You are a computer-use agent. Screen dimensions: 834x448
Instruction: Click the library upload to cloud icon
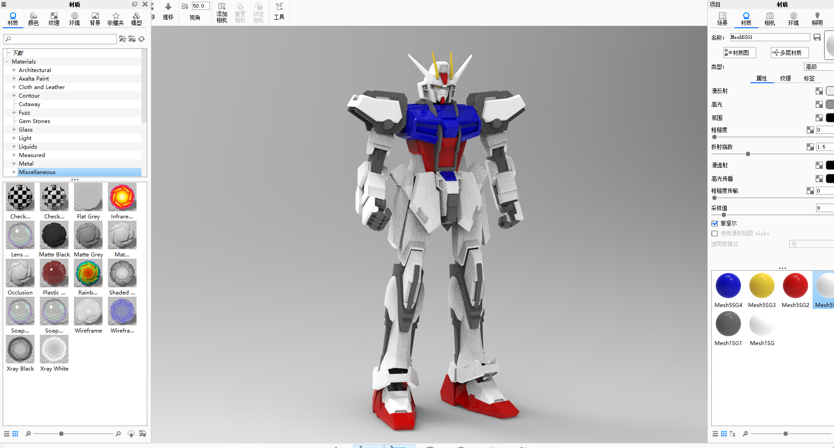coord(131,434)
